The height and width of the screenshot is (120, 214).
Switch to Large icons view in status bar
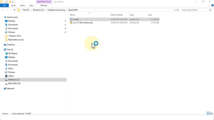(x=212, y=113)
